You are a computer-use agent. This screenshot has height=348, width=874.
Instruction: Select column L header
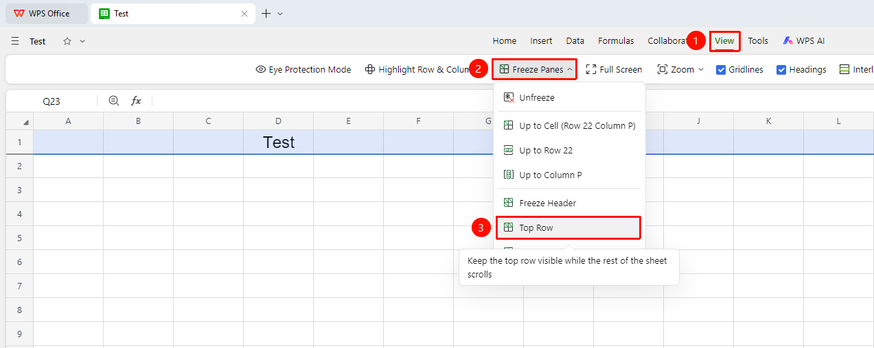tap(838, 121)
